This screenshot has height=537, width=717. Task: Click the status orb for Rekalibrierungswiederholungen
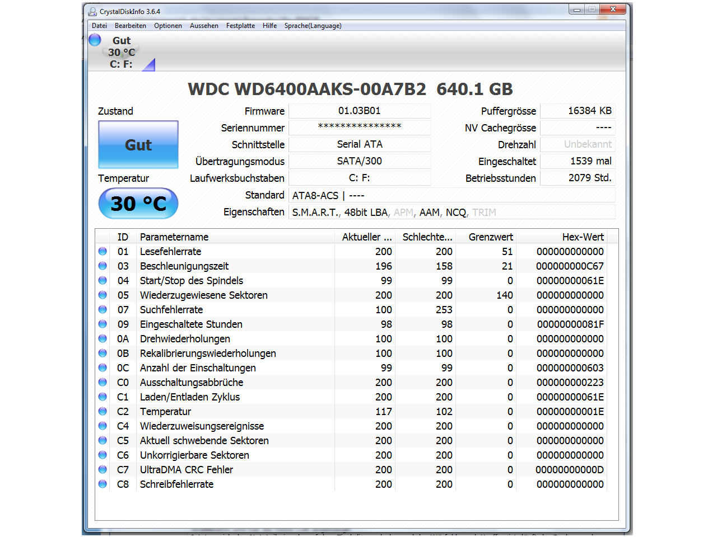[x=103, y=353]
